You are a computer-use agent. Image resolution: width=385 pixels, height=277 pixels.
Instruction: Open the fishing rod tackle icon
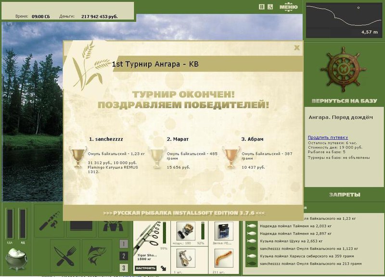coord(50,222)
